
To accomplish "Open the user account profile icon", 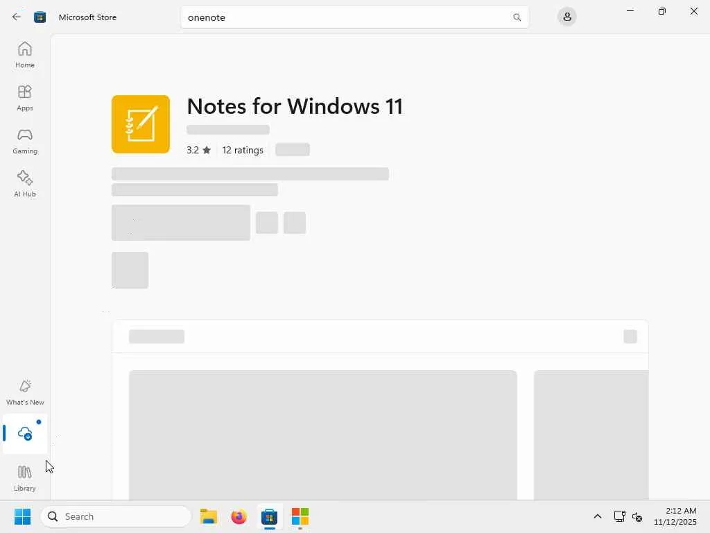I will pos(566,17).
